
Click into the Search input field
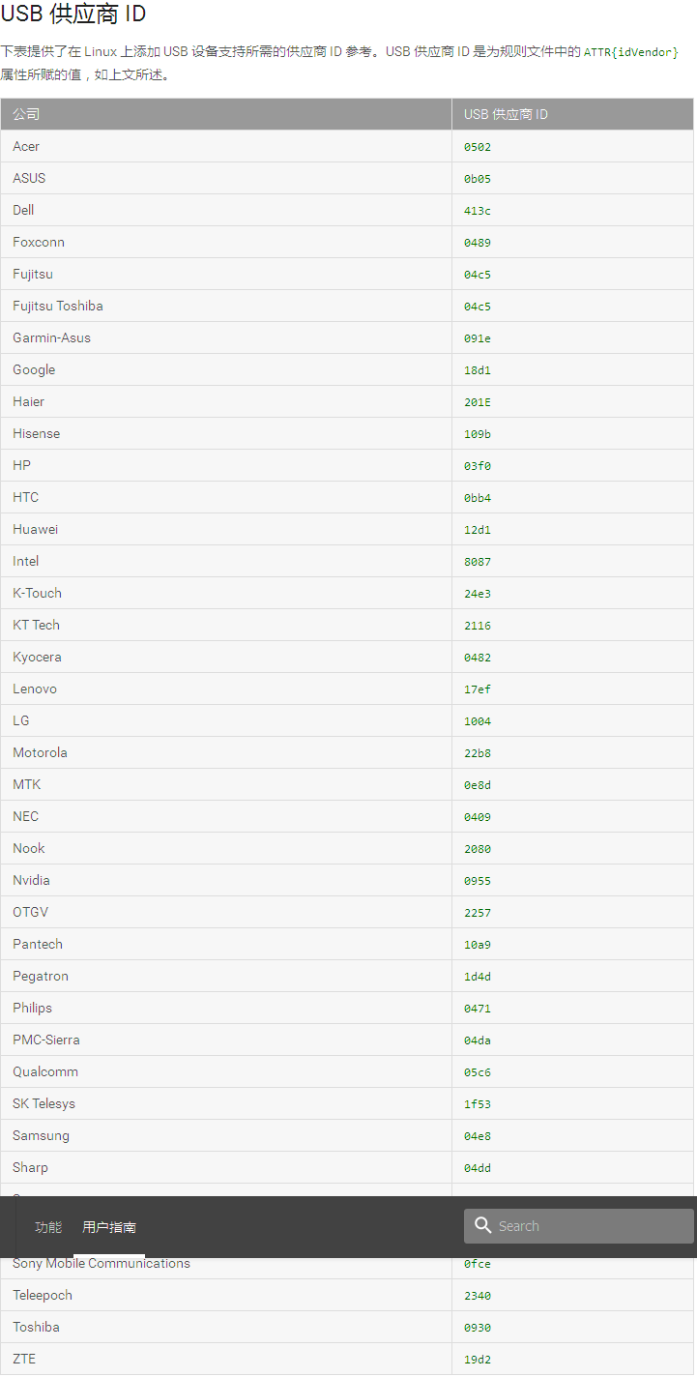pyautogui.click(x=579, y=1226)
